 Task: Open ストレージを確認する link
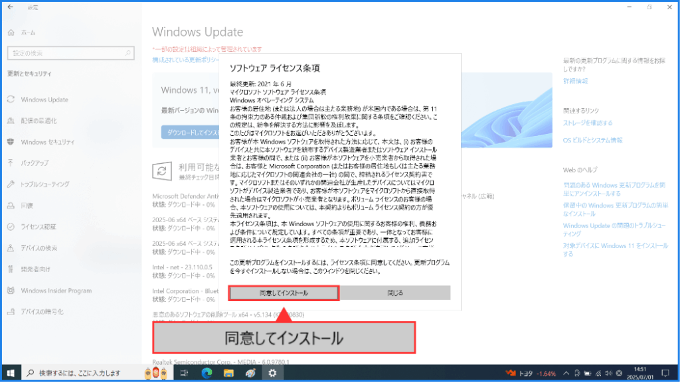(588, 123)
